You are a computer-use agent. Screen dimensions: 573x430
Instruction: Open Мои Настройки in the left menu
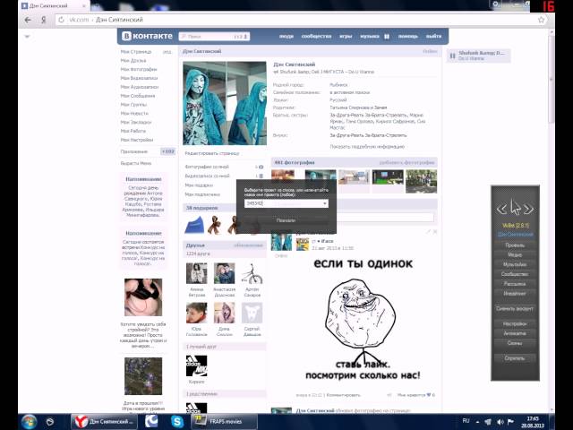click(137, 140)
